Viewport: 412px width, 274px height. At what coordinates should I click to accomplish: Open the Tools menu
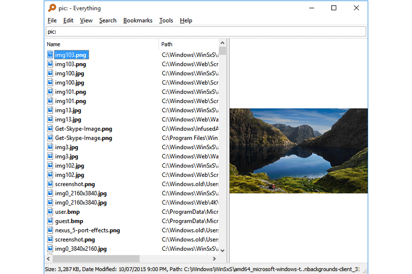coord(166,21)
